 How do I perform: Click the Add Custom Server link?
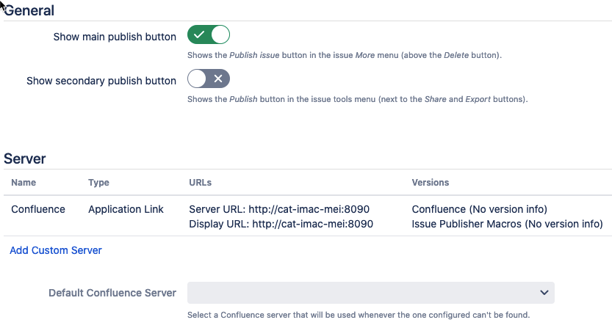point(56,250)
